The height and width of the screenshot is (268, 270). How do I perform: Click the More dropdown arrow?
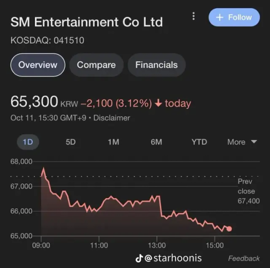click(x=254, y=141)
